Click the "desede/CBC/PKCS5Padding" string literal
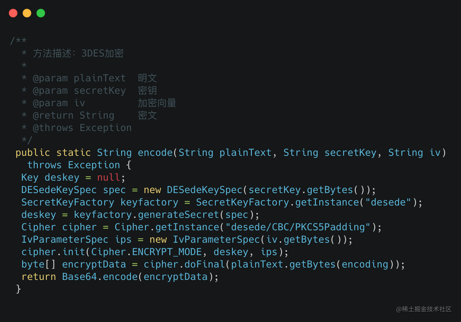Screen dimensions: 461x322 click(x=298, y=227)
